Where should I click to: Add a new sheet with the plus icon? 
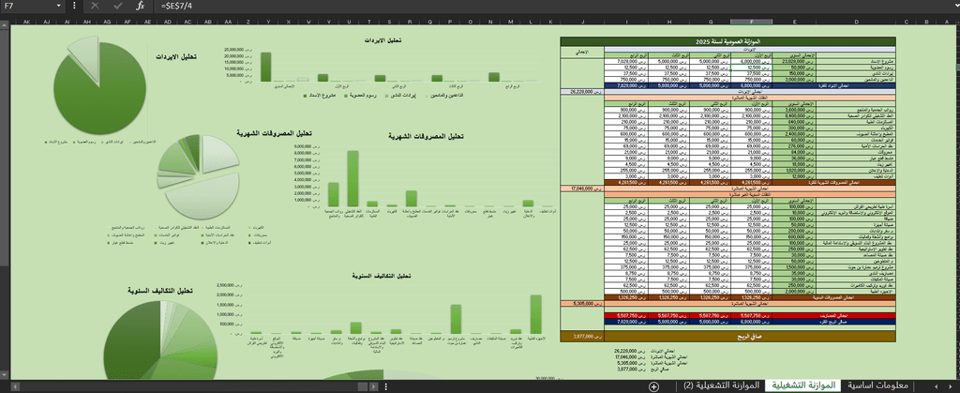point(653,386)
